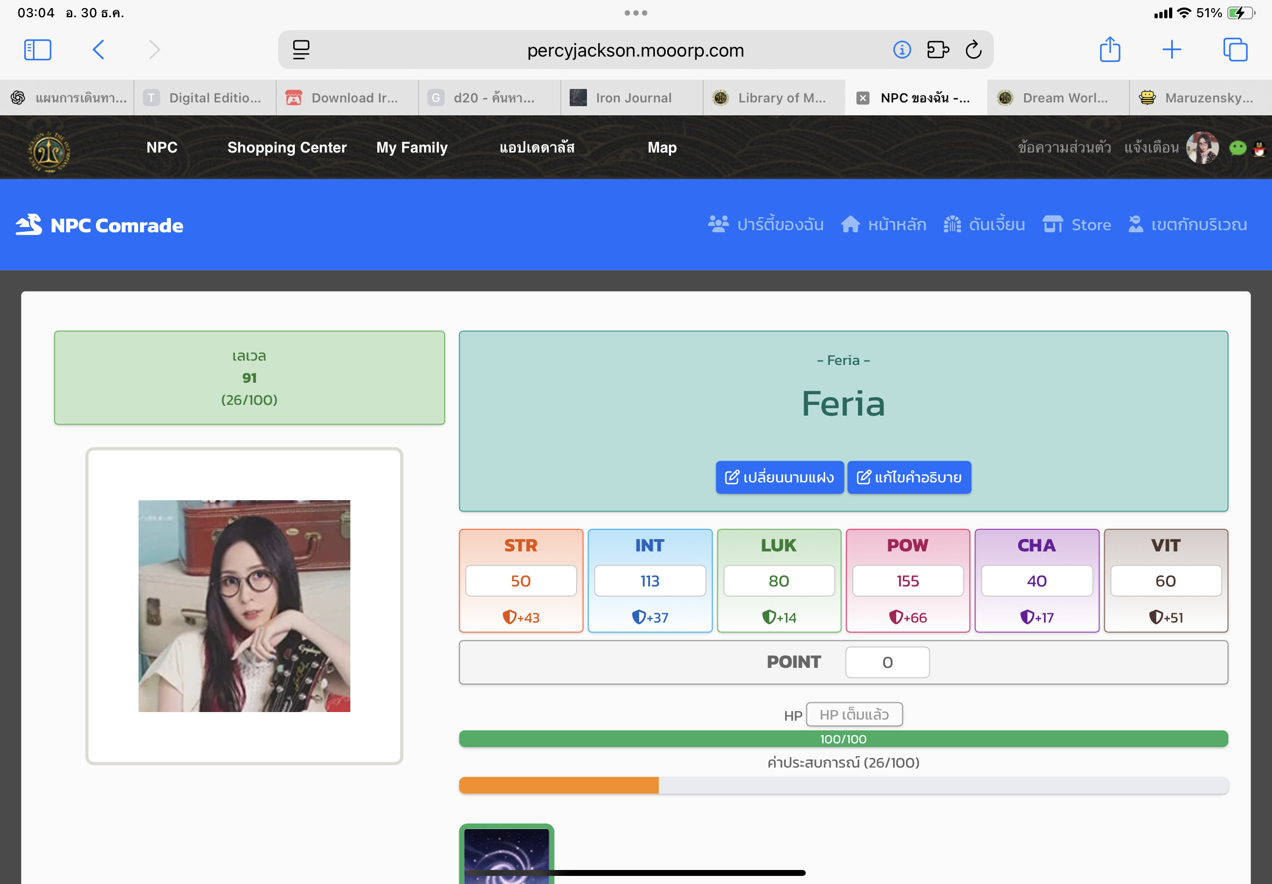Click the POINT value input field
The height and width of the screenshot is (884, 1272).
pyautogui.click(x=887, y=662)
